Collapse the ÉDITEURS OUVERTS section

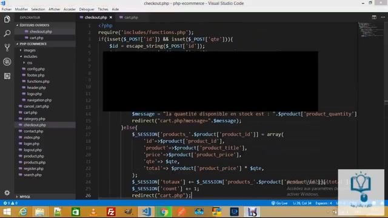[x=45, y=25]
